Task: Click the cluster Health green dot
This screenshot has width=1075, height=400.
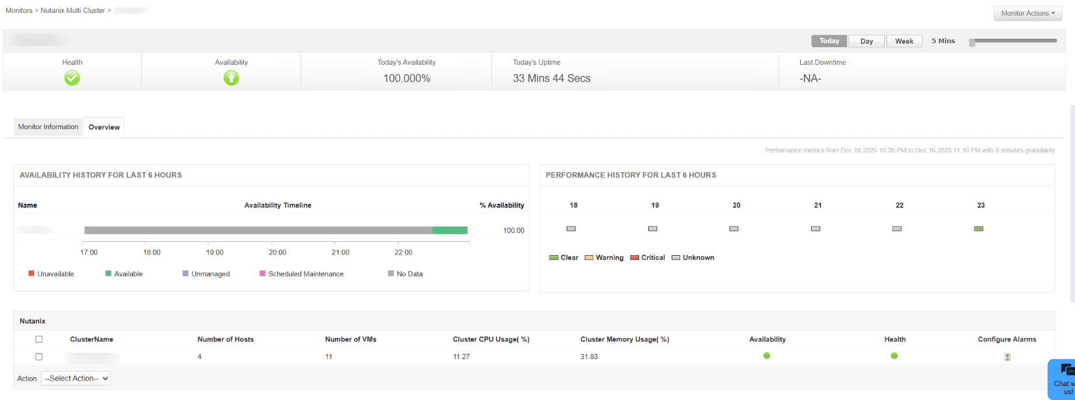Action: (894, 356)
